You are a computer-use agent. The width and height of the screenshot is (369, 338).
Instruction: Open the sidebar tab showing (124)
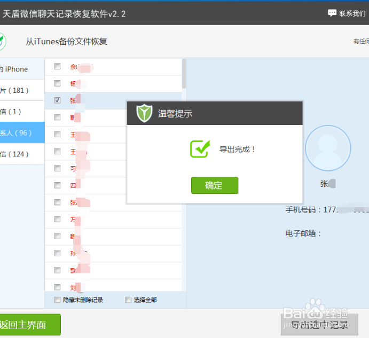click(x=22, y=154)
